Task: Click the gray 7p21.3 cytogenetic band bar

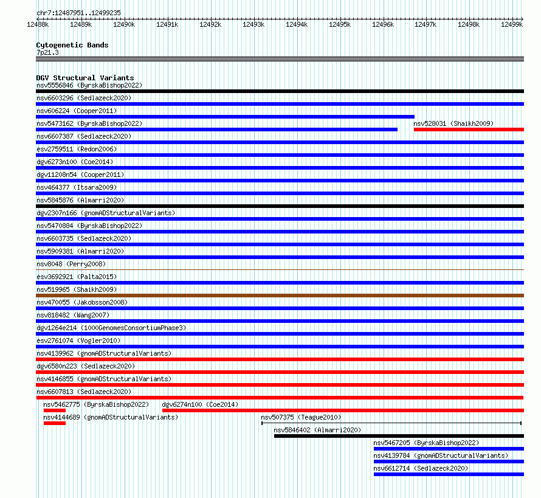Action: (x=280, y=59)
